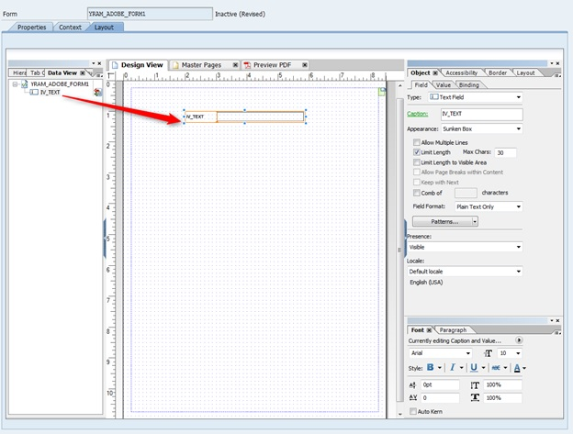Viewport: 573px width, 434px height.
Task: Open the bold style dropdown arrow
Action: 439,368
